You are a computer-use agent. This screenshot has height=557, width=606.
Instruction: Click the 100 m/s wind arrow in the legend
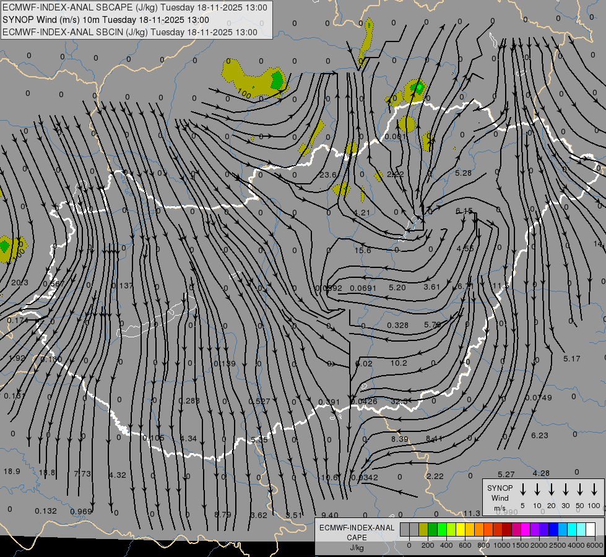[x=594, y=490]
